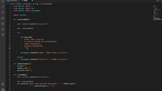162x91 pixels.
Task: Close the so.py tab
Action: (32, 1)
